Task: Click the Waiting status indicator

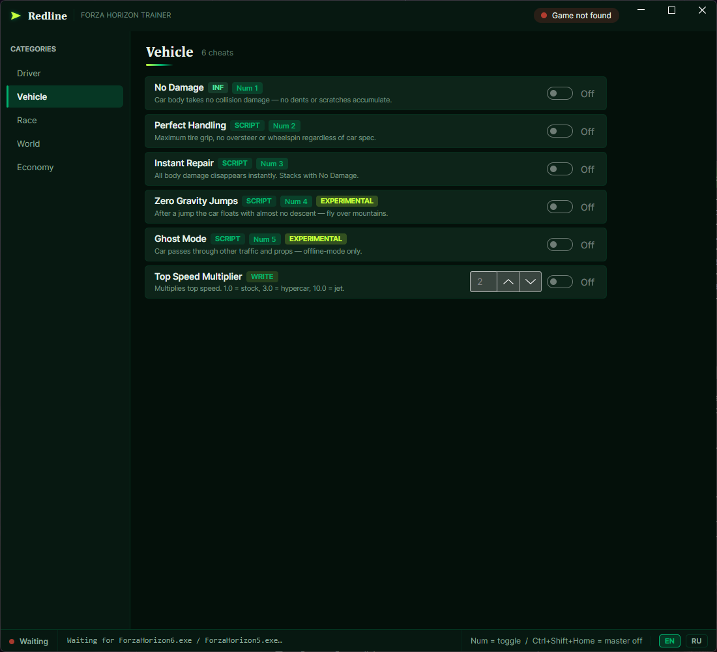Action: tap(29, 641)
